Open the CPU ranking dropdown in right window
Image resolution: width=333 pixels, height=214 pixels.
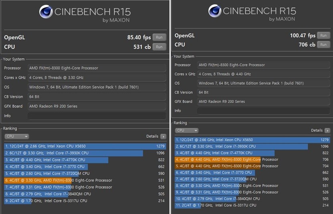click(187, 130)
